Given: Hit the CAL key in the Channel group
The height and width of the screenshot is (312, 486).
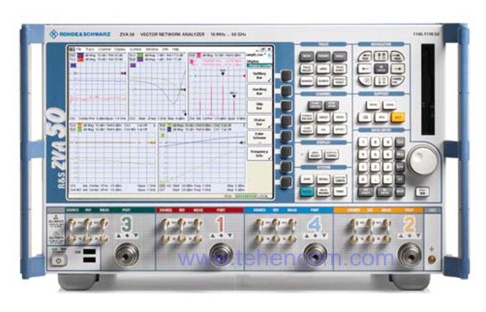Looking at the screenshot, I should point(323,130).
